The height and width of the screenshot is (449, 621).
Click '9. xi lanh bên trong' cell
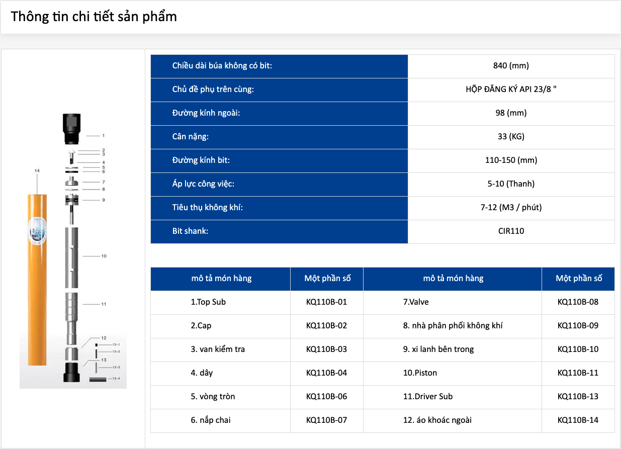pyautogui.click(x=453, y=349)
